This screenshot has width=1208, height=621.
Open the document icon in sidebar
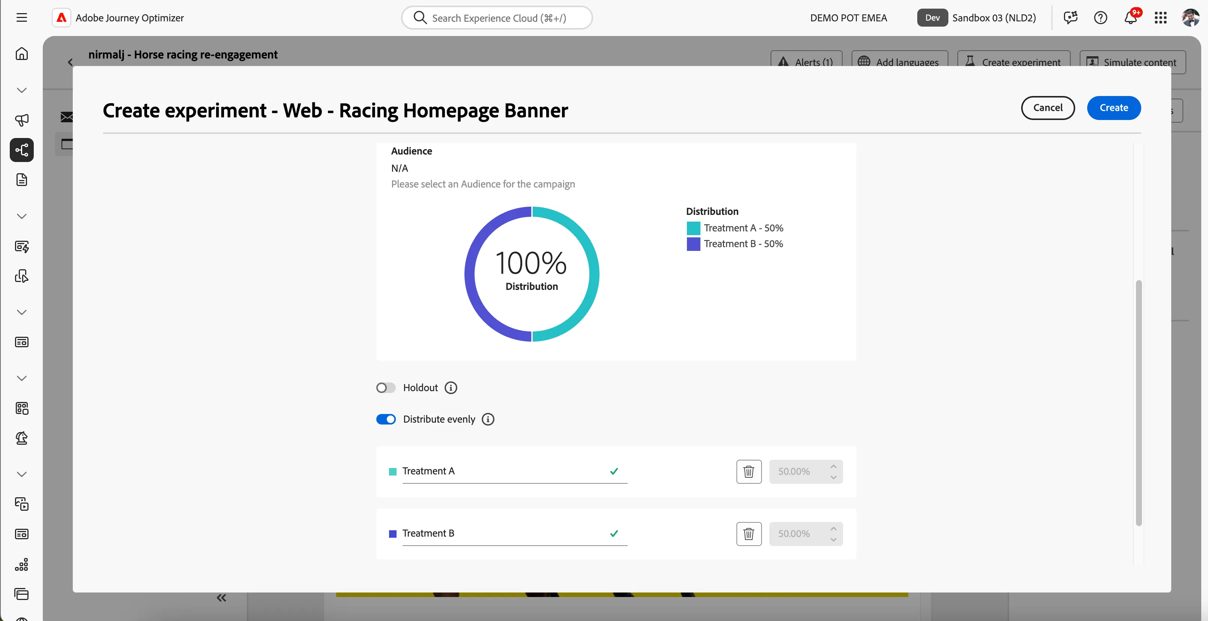[x=22, y=180]
